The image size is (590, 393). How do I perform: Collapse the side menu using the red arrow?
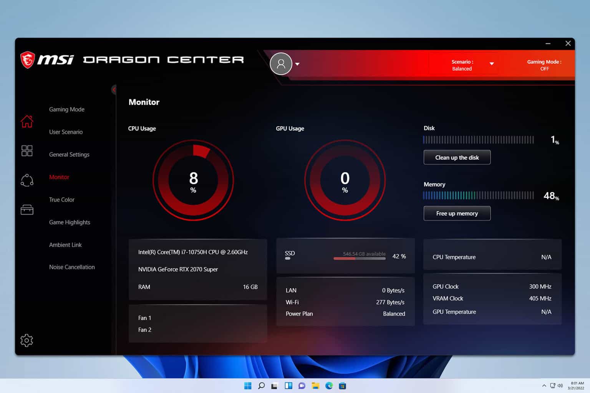click(114, 90)
